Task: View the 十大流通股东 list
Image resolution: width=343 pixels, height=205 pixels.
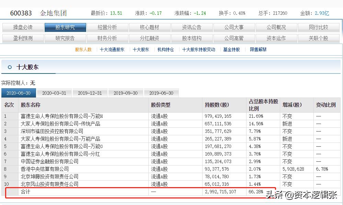Action: tap(112, 49)
